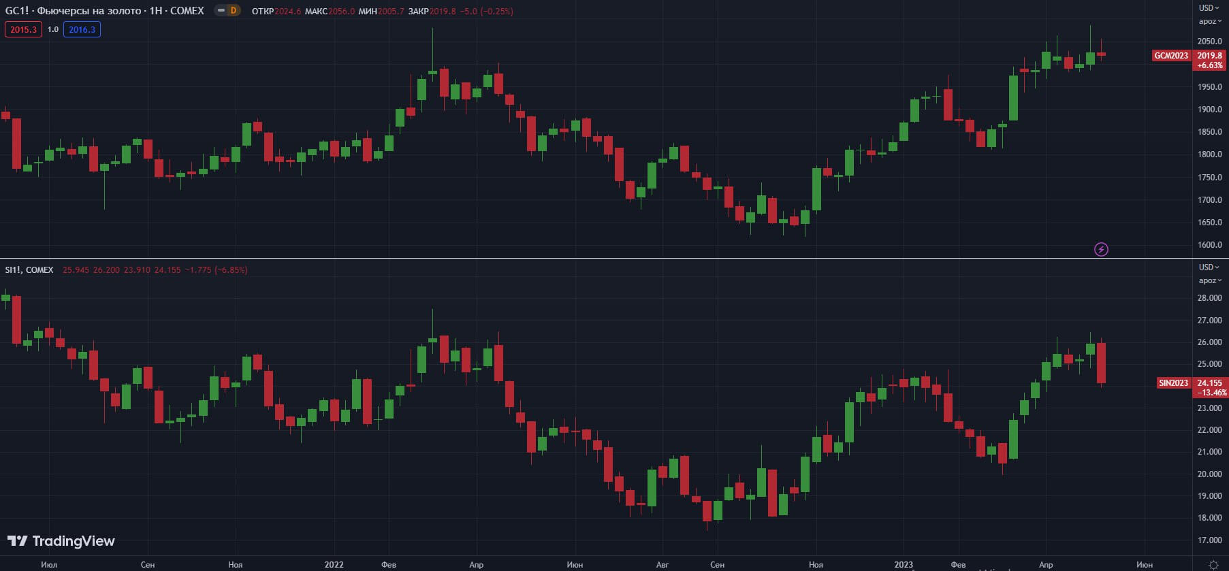Open silver pane scale-mode dropdown under USD
Image resolution: width=1229 pixels, height=571 pixels.
point(1210,280)
